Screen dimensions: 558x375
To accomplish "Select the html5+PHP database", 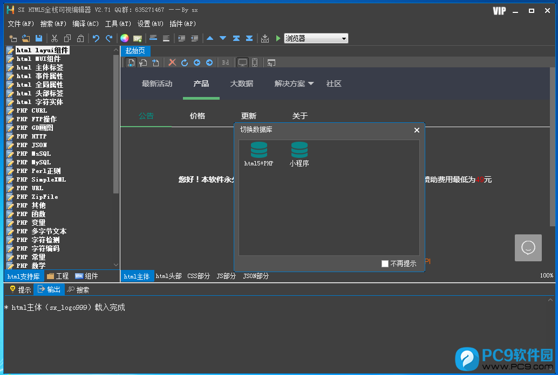I will click(258, 154).
